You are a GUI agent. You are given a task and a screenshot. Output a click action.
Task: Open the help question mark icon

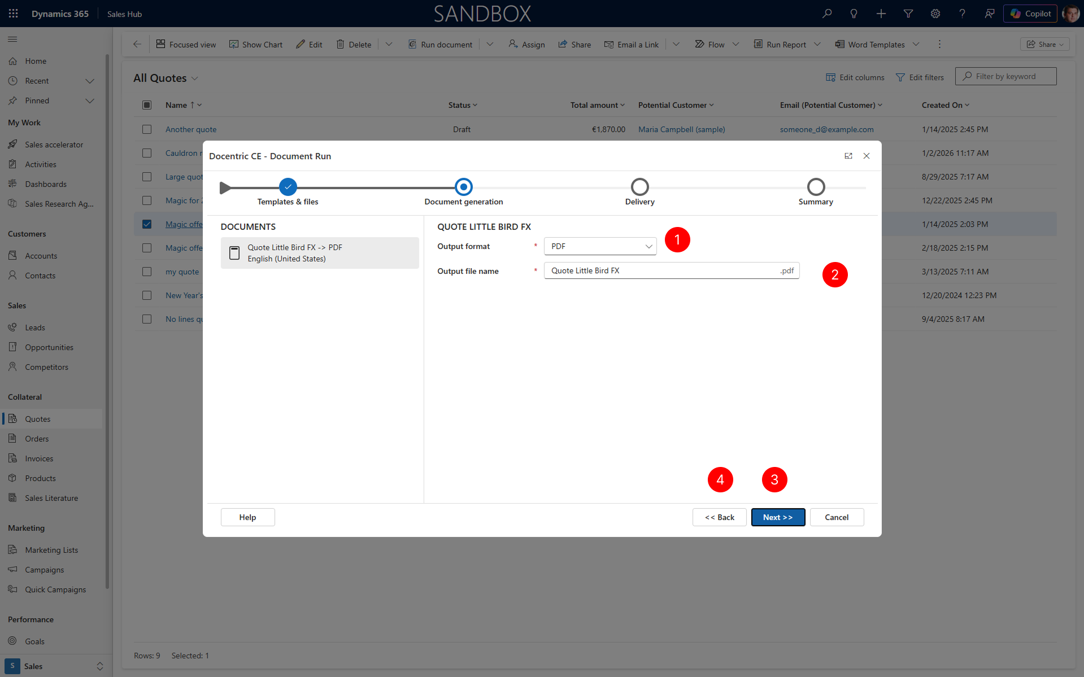coord(962,14)
